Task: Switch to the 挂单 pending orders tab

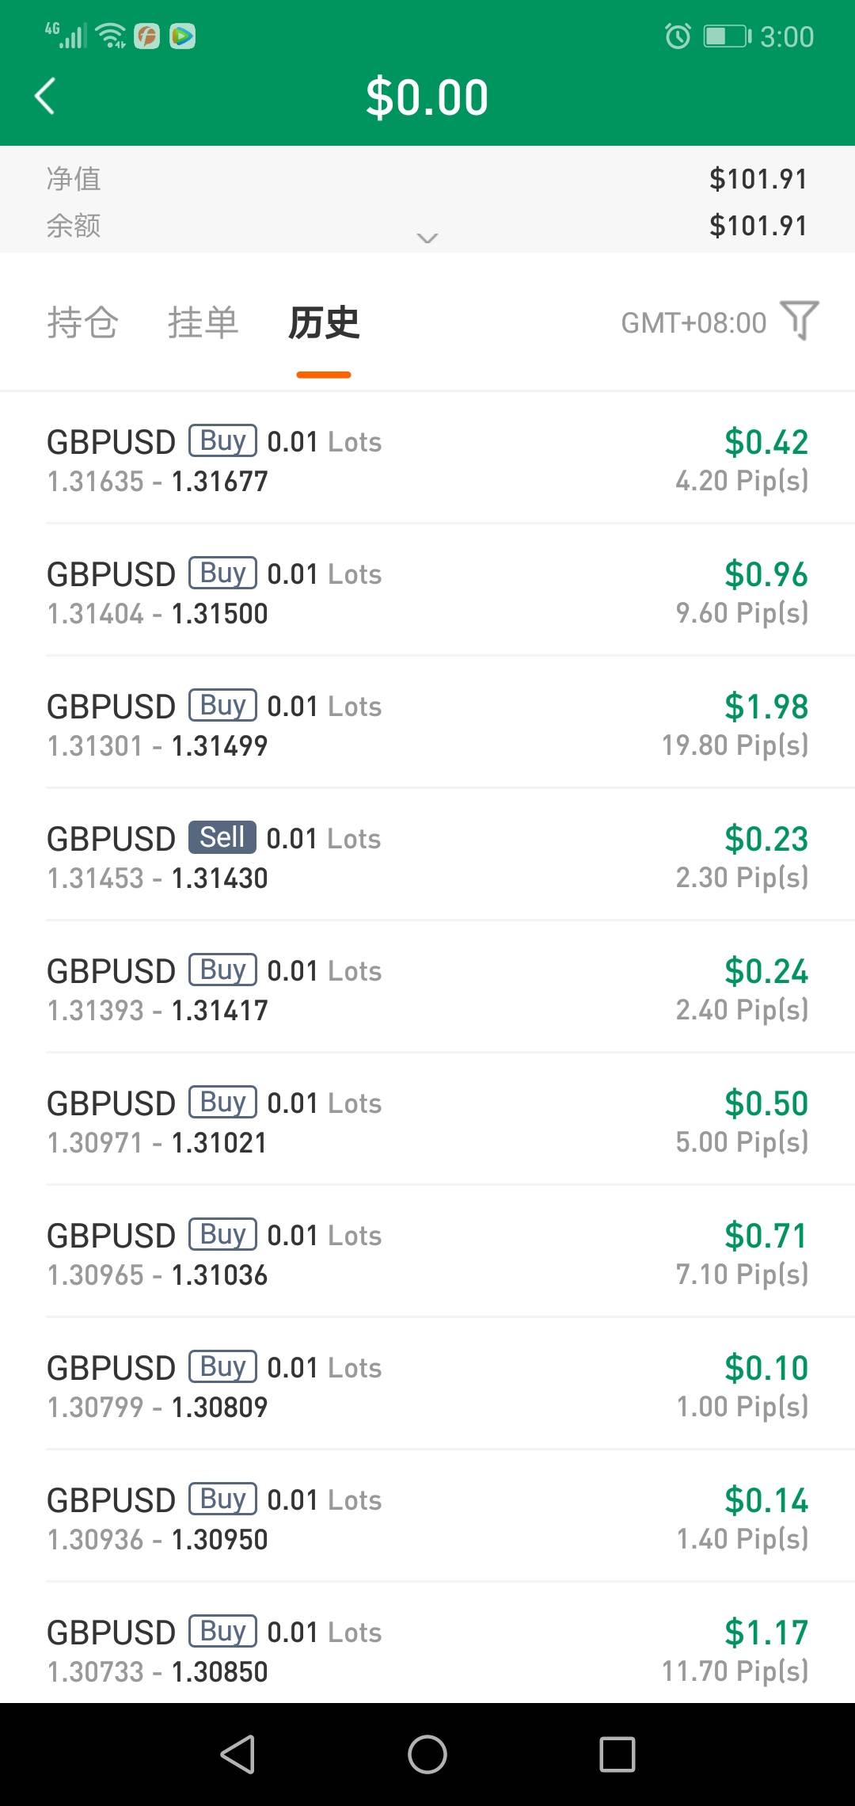Action: (203, 323)
